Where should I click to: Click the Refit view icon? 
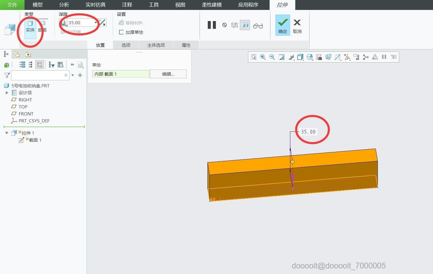[x=253, y=57]
